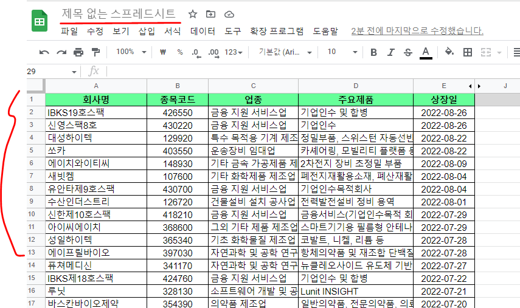This screenshot has width=520, height=308.
Task: Open the text color picker
Action: point(426,53)
